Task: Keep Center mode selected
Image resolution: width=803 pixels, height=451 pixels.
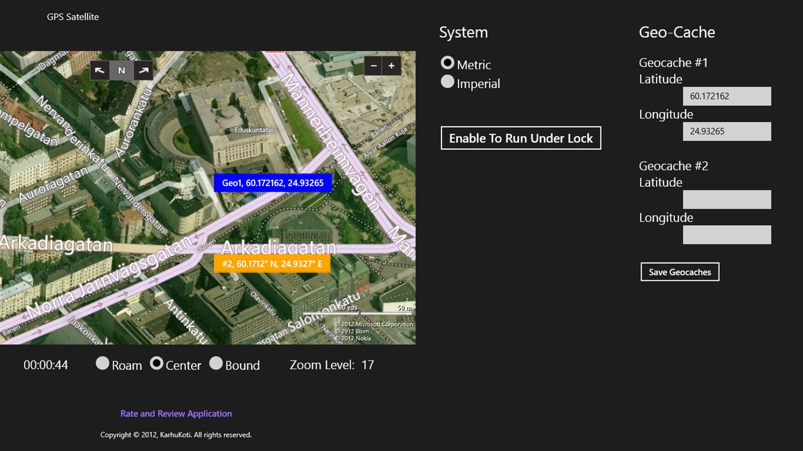Action: click(x=157, y=363)
